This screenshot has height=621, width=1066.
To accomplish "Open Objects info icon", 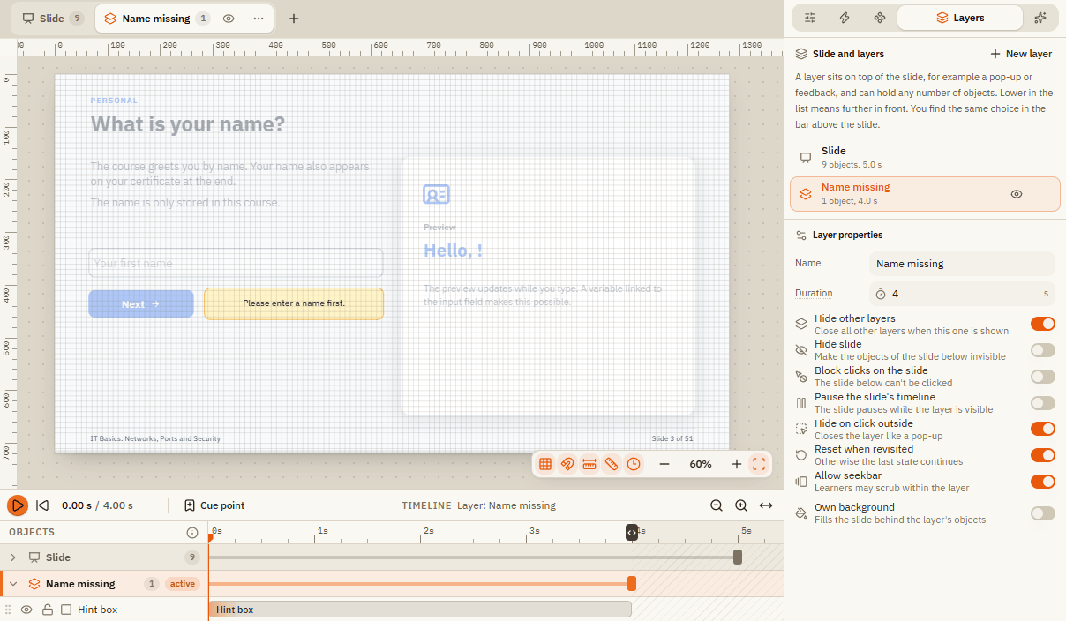I will 192,533.
